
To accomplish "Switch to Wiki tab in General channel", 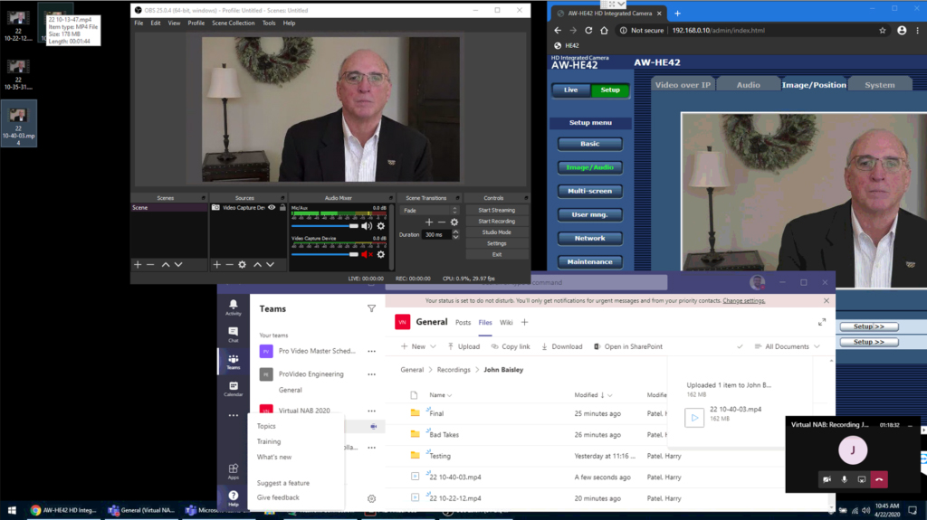I will pyautogui.click(x=506, y=323).
